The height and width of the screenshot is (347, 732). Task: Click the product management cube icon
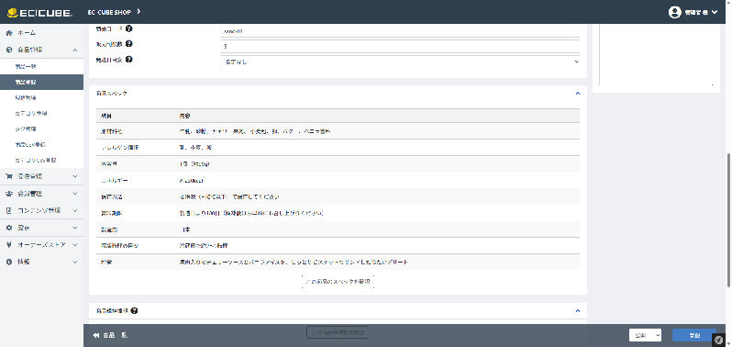[9, 50]
